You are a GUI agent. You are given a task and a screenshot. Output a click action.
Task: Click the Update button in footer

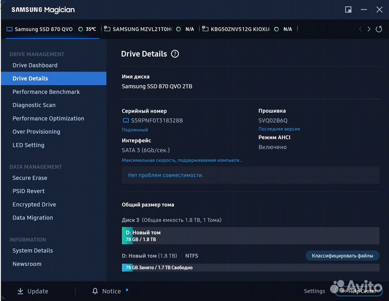tap(33, 291)
